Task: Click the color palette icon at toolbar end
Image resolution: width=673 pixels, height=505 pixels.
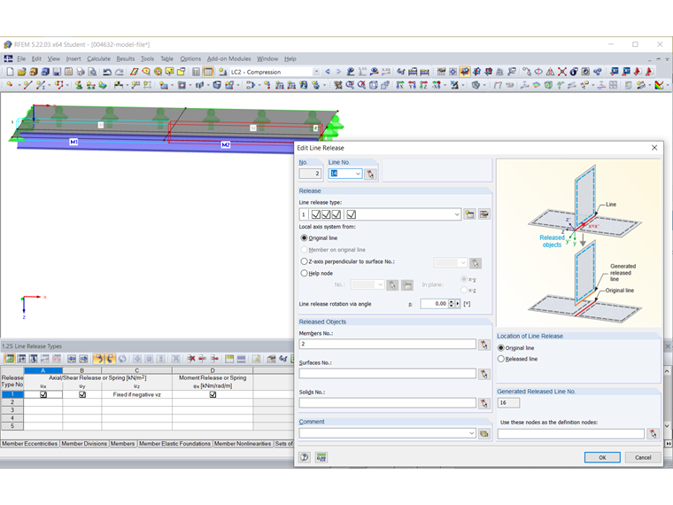Action: [659, 85]
